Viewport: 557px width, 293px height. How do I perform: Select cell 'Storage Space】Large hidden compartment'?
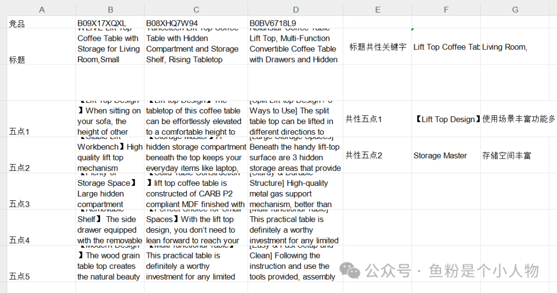(x=110, y=191)
